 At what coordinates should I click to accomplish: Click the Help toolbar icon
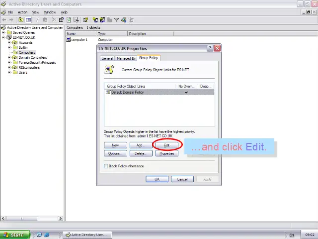(85, 20)
